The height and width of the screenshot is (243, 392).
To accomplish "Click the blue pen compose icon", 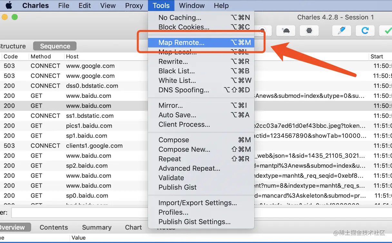I will point(341,31).
